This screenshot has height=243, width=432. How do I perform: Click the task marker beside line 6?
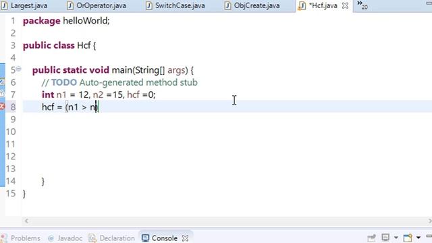point(2,82)
